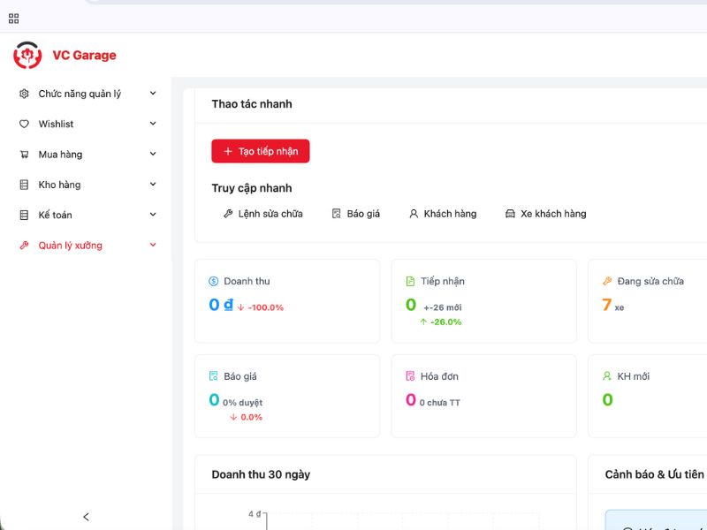
Task: Click the Kho hàng warehouse icon
Action: (24, 185)
